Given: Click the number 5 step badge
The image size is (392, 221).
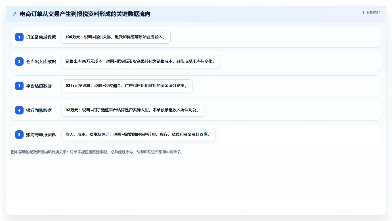Looking at the screenshot, I should 19,135.
